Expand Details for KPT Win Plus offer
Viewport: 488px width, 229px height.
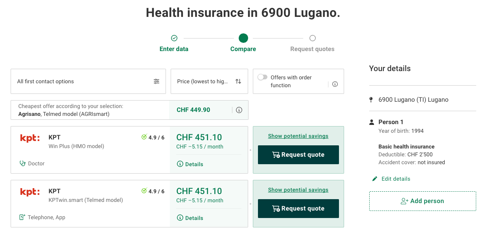point(190,164)
